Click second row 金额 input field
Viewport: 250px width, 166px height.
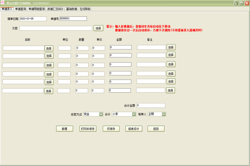tap(121, 55)
